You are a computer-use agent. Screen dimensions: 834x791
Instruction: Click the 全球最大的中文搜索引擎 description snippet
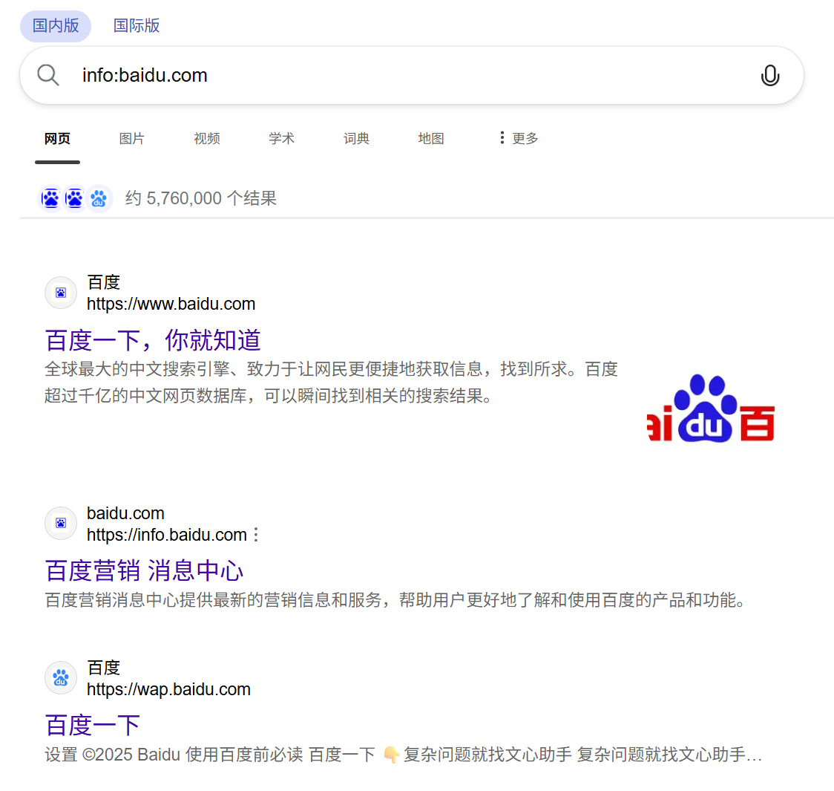pos(331,383)
